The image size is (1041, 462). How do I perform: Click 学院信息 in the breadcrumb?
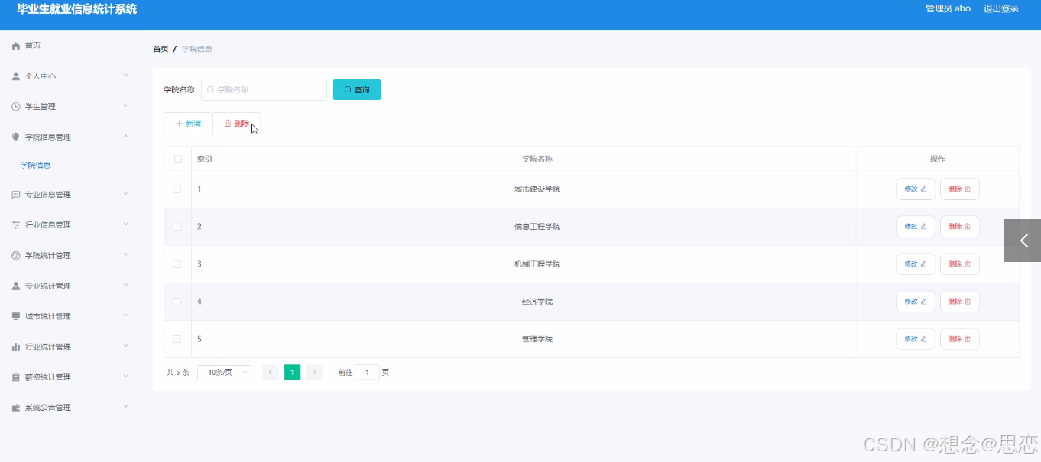tap(197, 49)
